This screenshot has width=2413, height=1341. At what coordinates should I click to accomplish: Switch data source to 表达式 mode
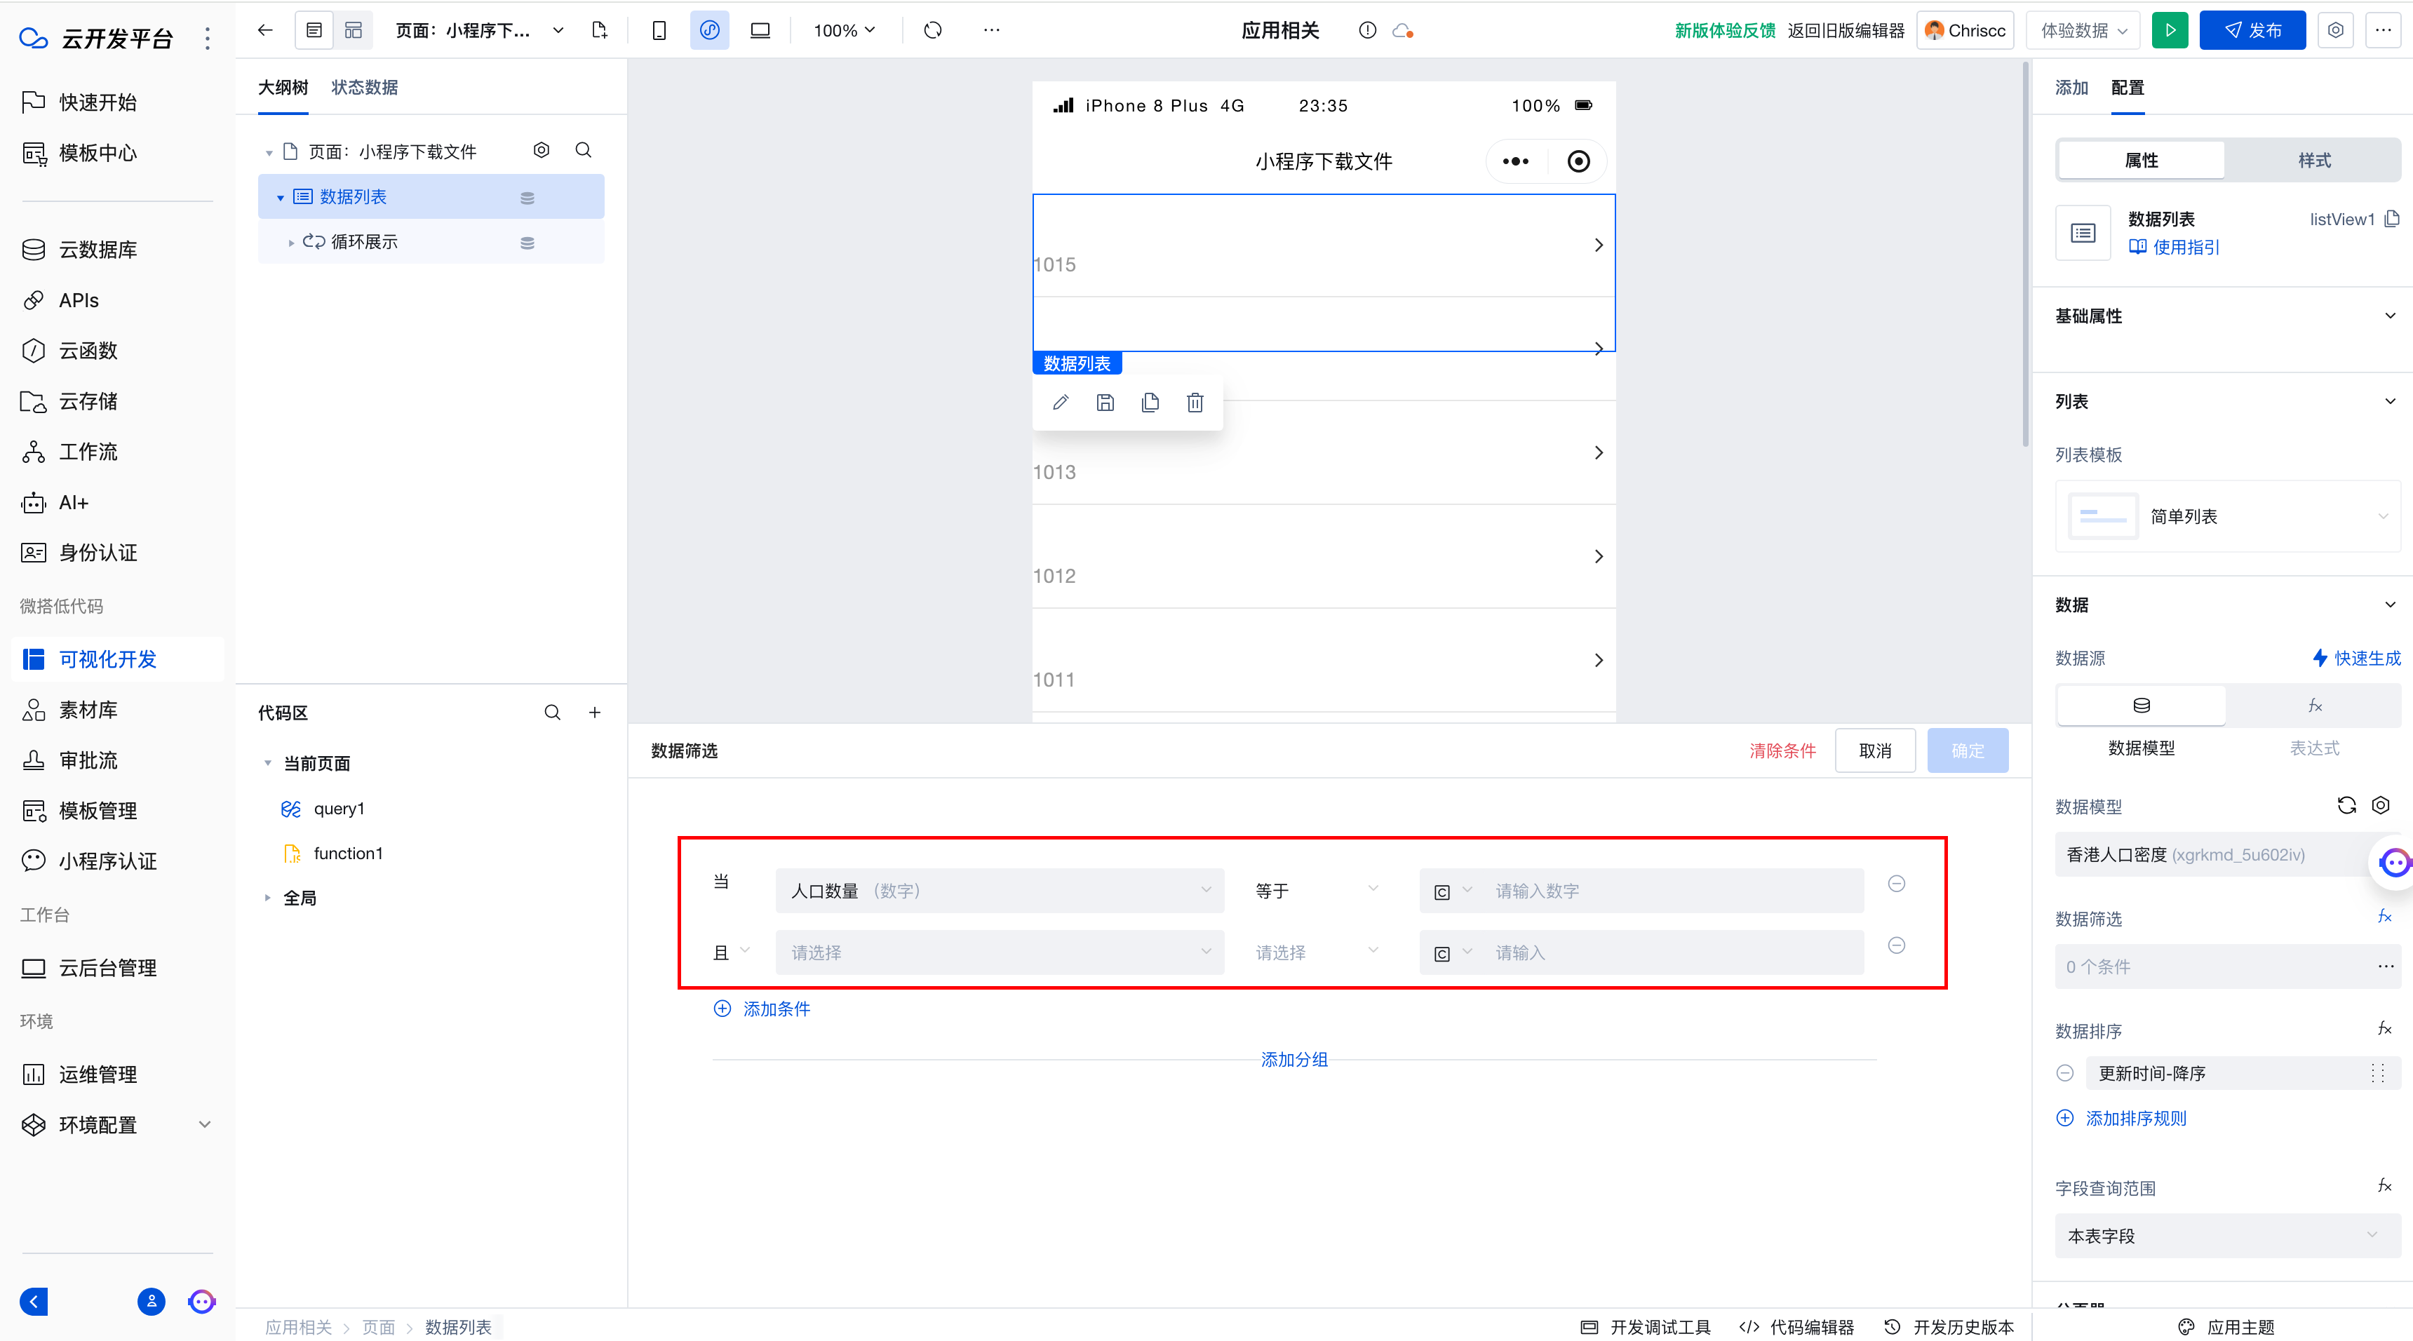point(2313,706)
